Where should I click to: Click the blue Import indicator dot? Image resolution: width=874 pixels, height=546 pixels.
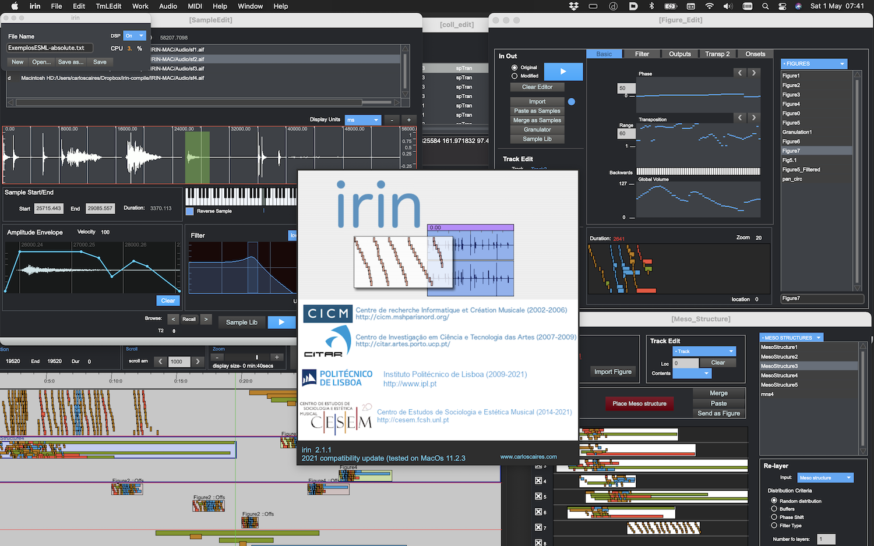click(x=571, y=101)
